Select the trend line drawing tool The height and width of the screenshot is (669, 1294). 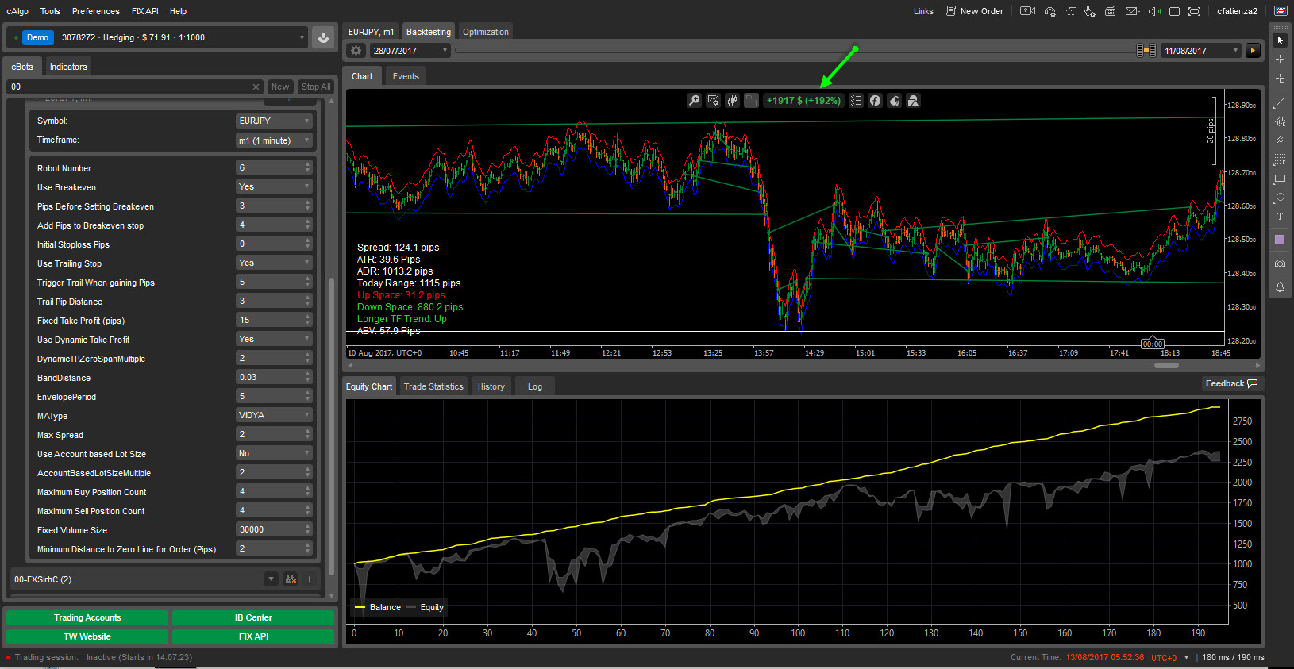1280,103
